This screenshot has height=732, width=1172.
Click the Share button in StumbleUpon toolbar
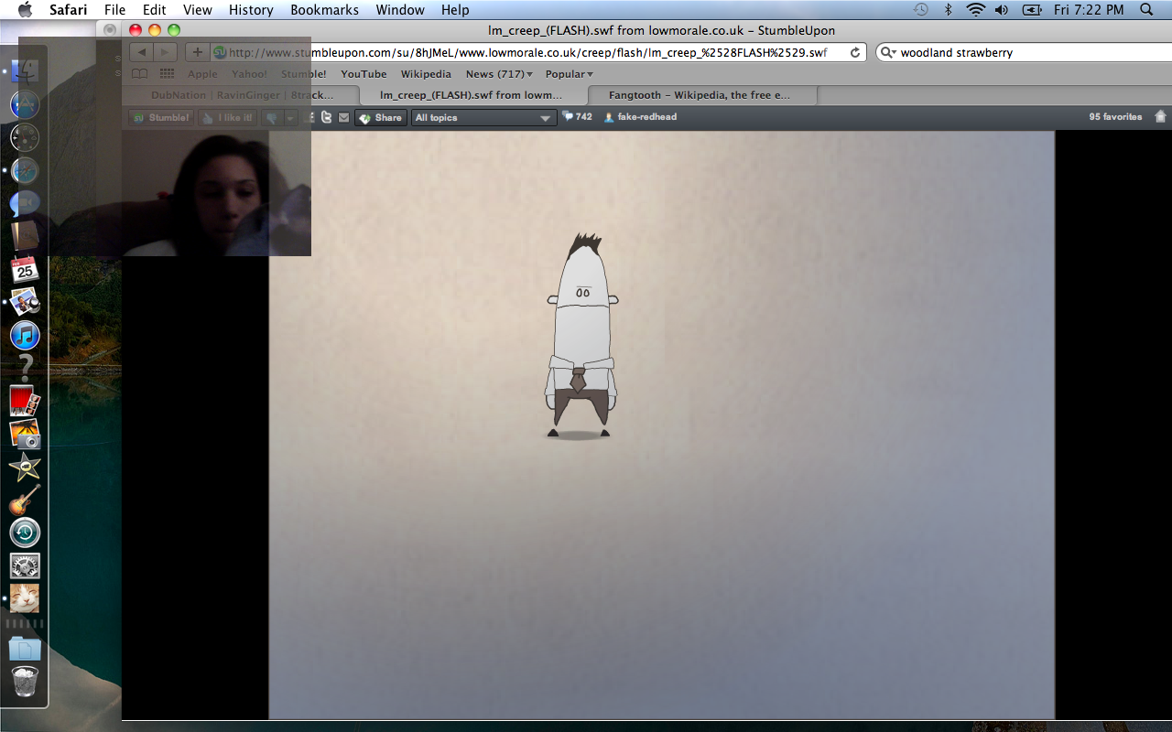click(381, 117)
